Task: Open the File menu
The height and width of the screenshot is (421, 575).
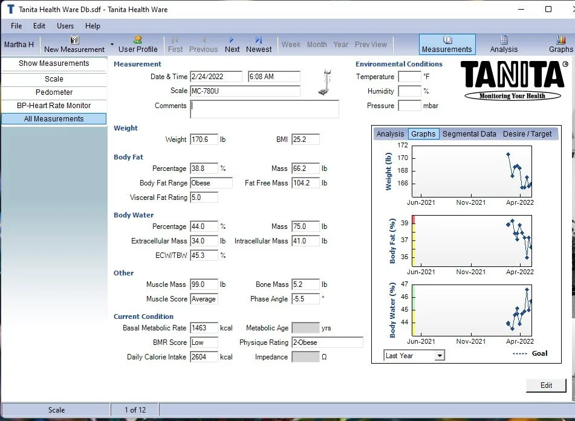Action: click(x=16, y=26)
